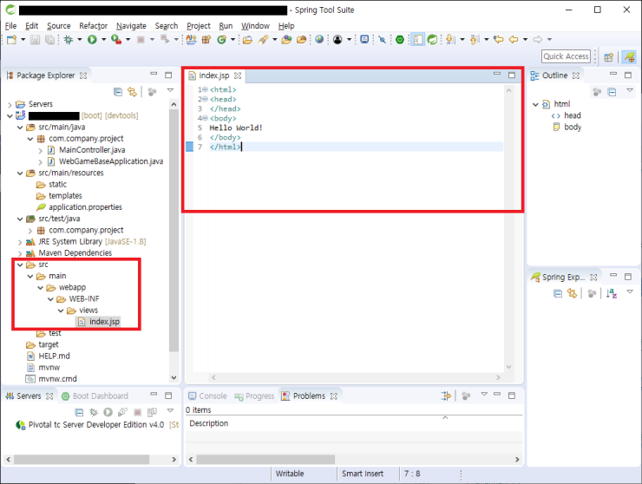Viewport: 642px width, 484px height.
Task: Click the New file toolbar icon
Action: point(10,39)
